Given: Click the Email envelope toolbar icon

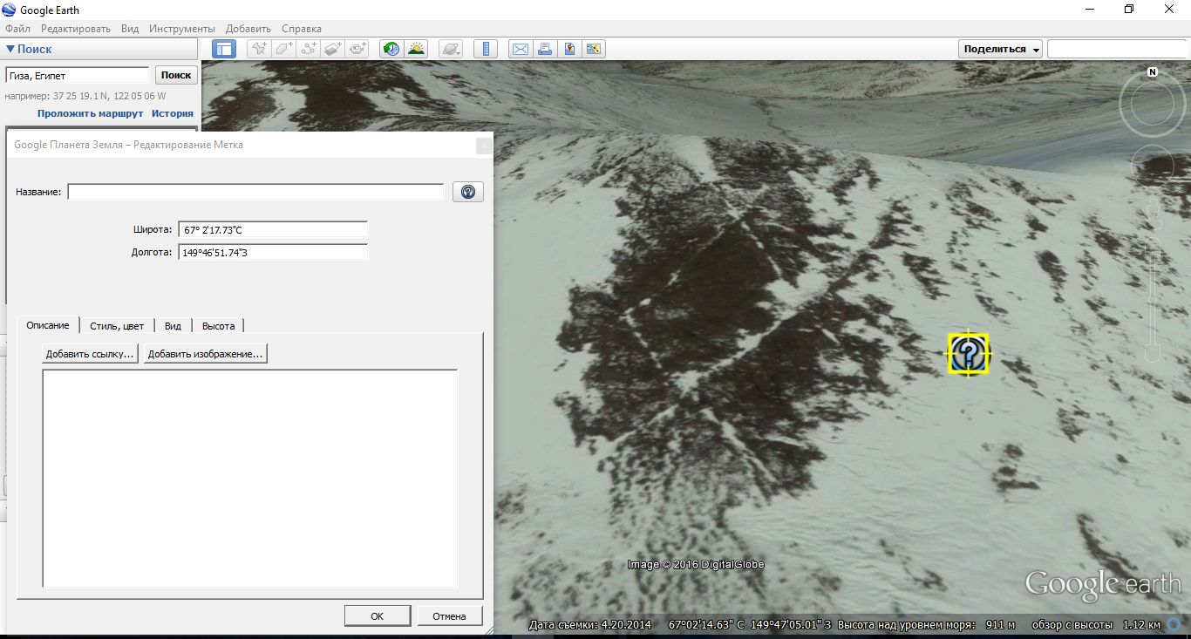Looking at the screenshot, I should click(x=521, y=49).
